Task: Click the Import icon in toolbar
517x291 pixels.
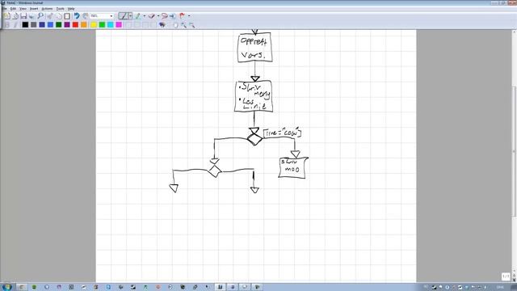Action: (15, 16)
